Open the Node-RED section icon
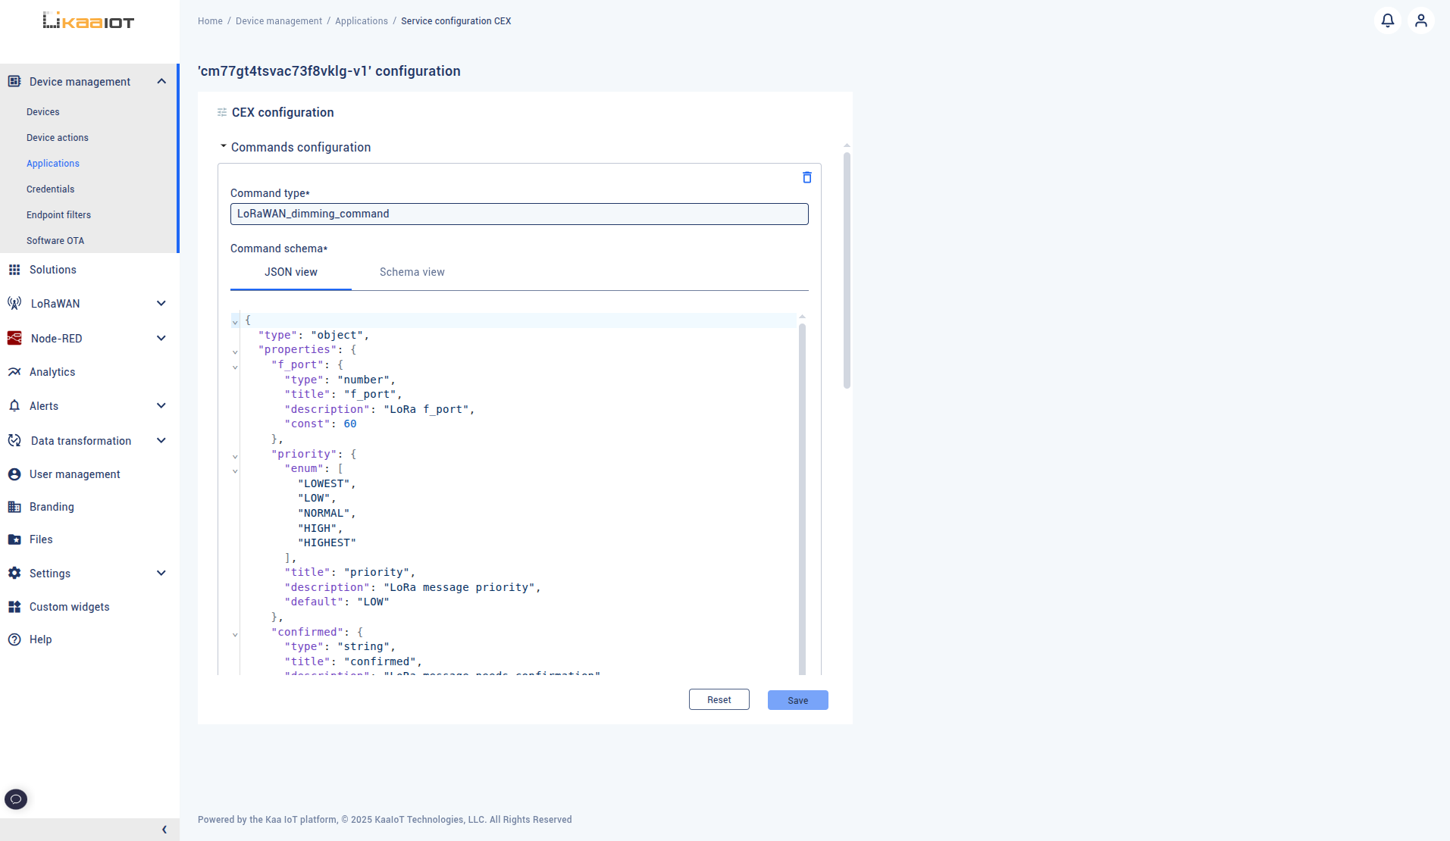Screen dimensions: 1450x841 [x=14, y=338]
